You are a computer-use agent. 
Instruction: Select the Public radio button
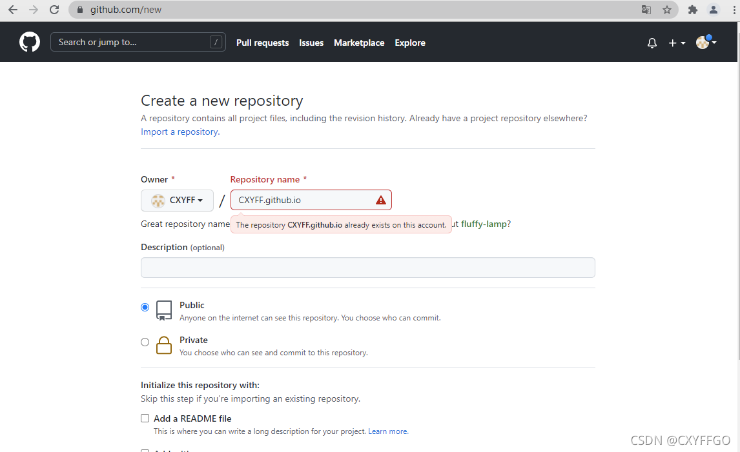(145, 308)
